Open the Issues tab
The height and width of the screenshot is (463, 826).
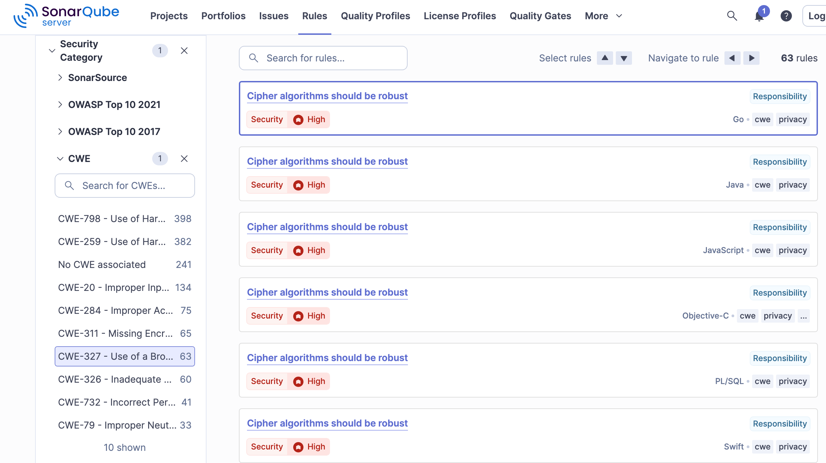click(x=274, y=16)
